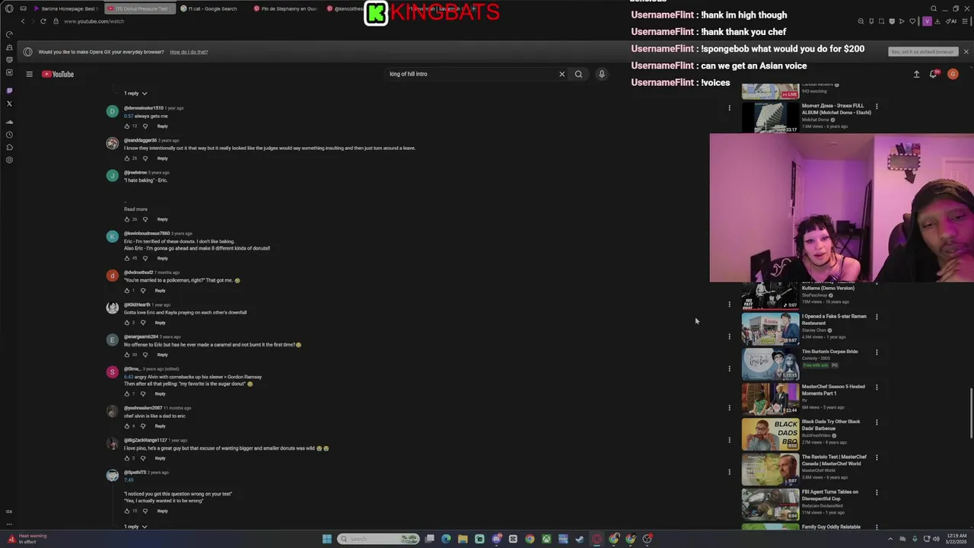
Task: Open the Windows Start menu
Action: (327, 539)
